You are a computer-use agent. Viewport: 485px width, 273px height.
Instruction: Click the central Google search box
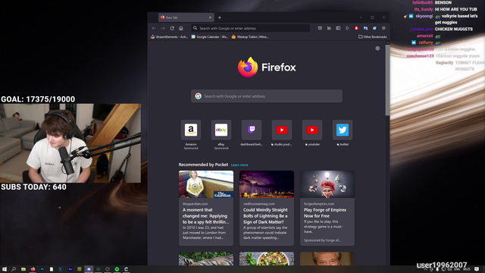267,96
